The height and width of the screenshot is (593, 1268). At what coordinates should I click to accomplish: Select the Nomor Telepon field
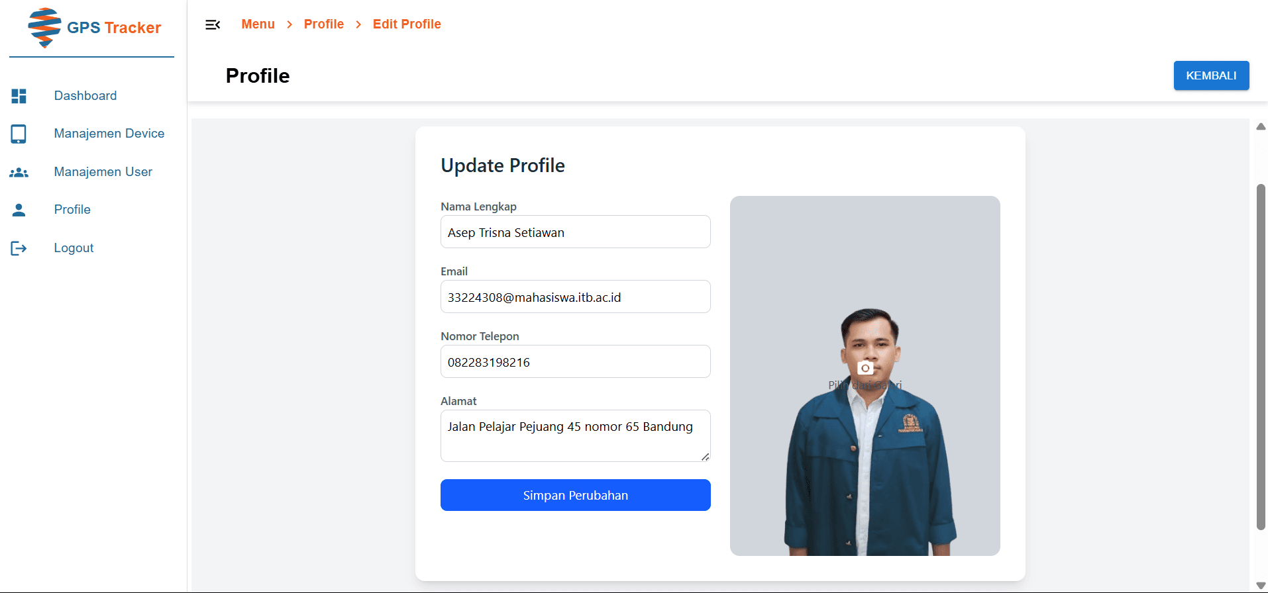coord(575,362)
